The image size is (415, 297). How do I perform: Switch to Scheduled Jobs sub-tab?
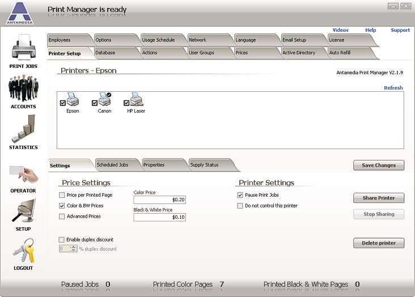[117, 164]
